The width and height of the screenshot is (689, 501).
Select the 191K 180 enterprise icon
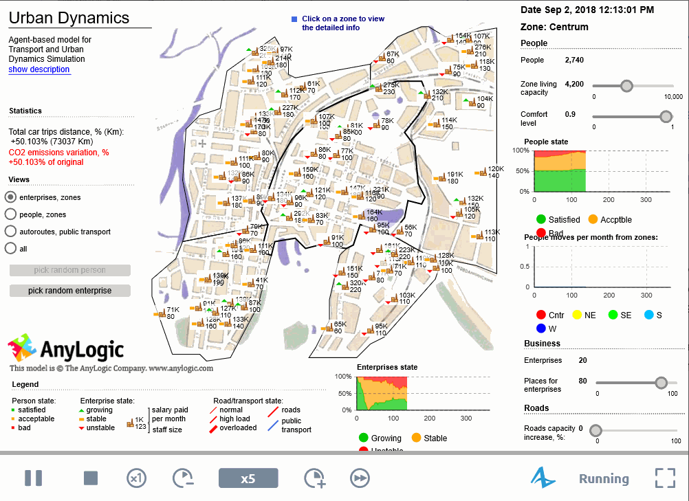point(443,177)
